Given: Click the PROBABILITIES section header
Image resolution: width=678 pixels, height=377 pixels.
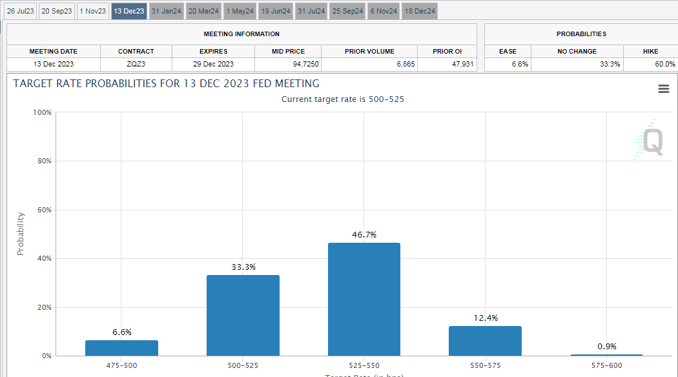Looking at the screenshot, I should (x=580, y=34).
